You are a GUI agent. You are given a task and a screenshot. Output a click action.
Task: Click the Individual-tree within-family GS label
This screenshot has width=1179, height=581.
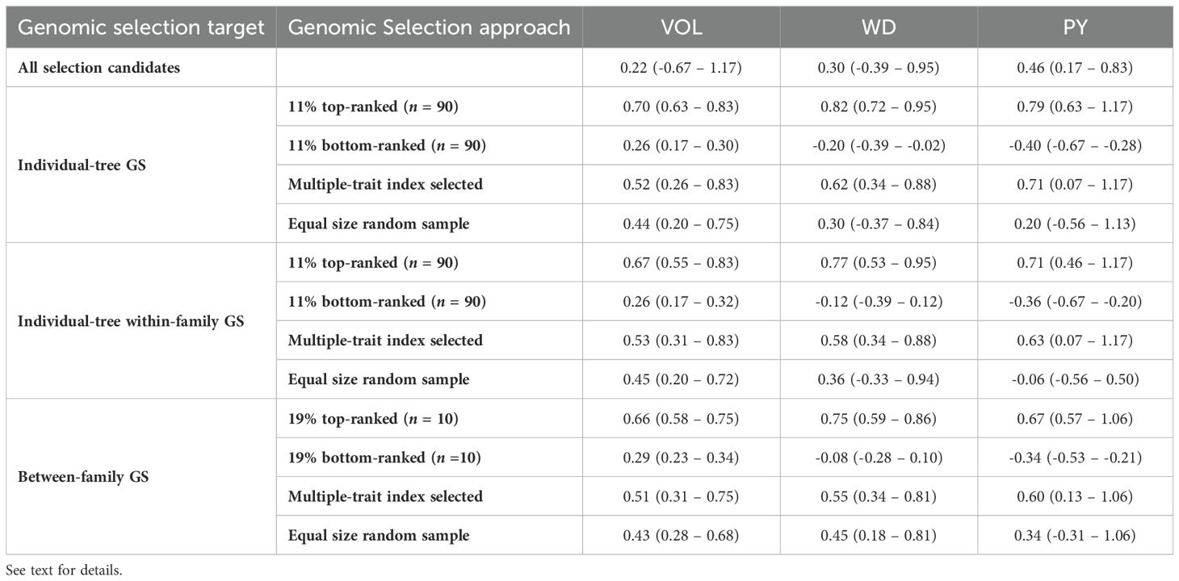(131, 320)
